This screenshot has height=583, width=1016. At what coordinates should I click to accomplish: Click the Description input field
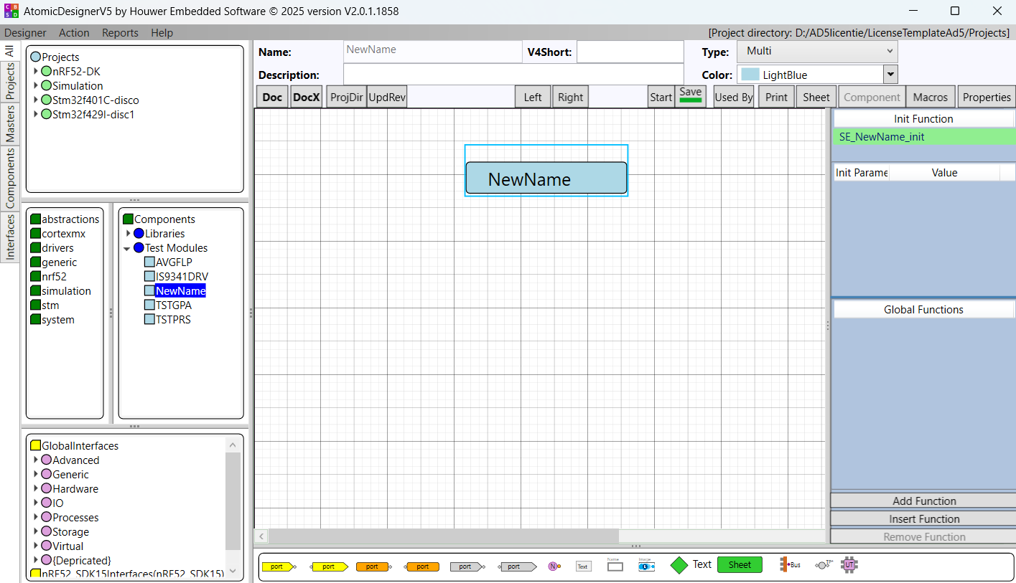pyautogui.click(x=513, y=75)
